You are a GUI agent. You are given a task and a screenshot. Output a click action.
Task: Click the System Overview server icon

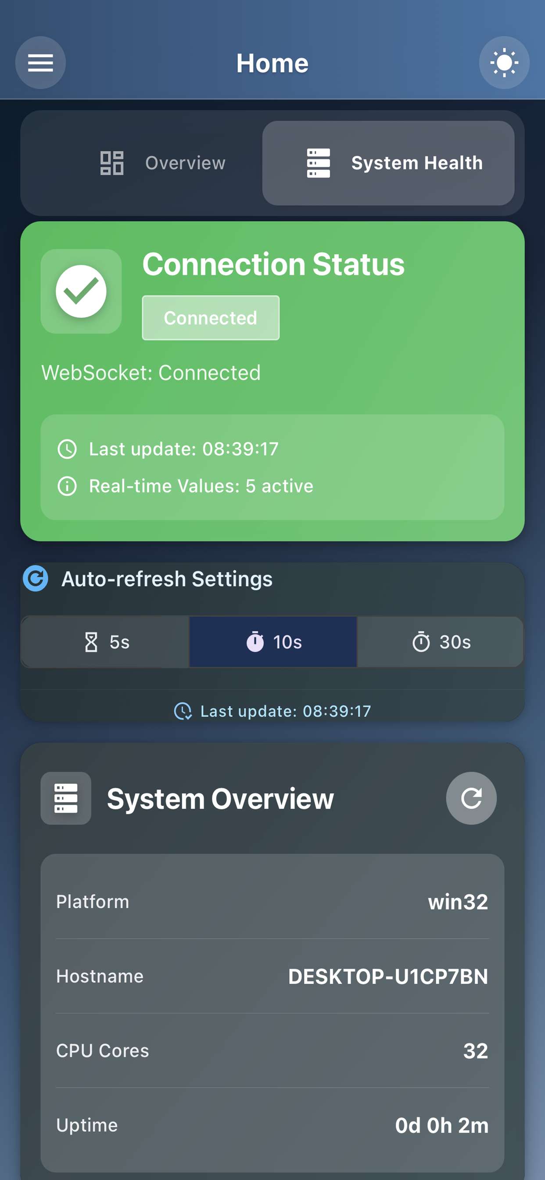[x=66, y=799]
